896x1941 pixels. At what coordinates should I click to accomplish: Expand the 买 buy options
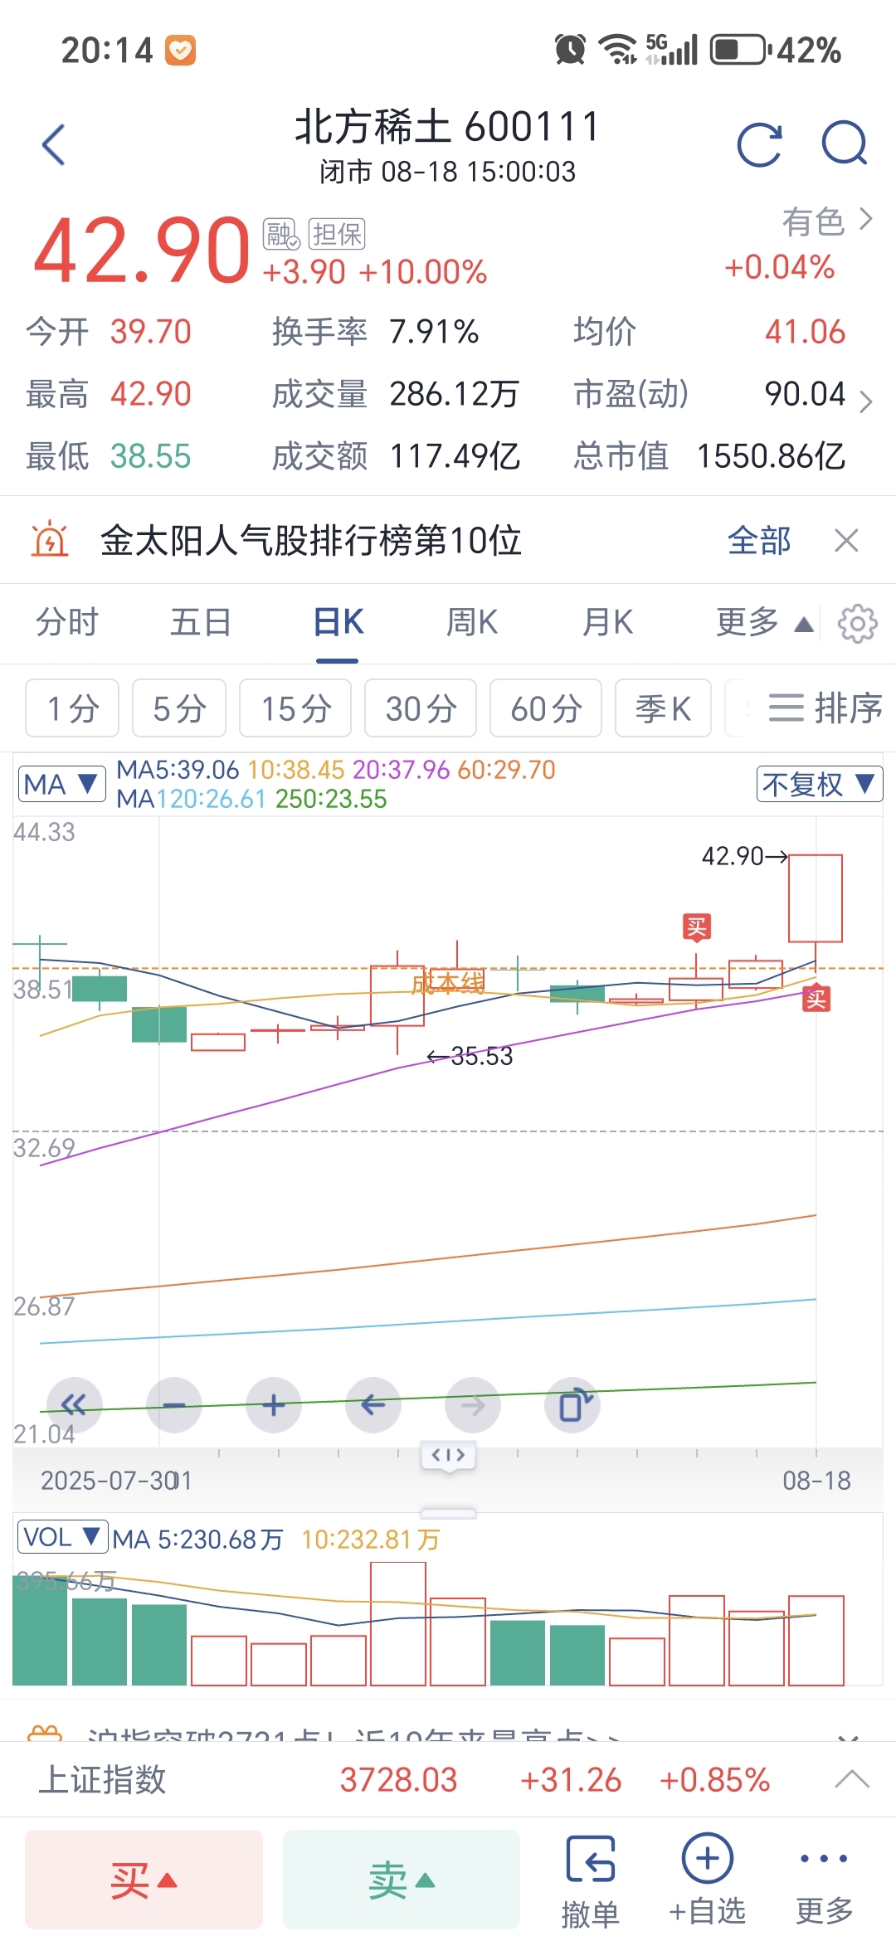[x=144, y=1879]
